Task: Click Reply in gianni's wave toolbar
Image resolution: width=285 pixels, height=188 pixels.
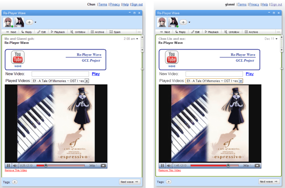Action: pyautogui.click(x=180, y=32)
